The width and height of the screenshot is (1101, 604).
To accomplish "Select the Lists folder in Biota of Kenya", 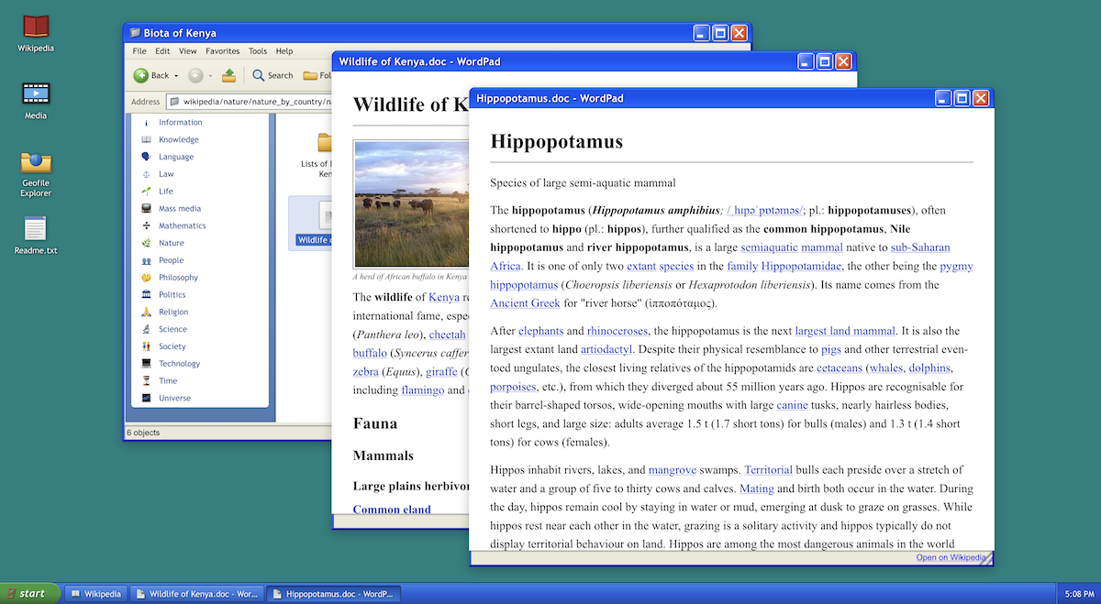I will coord(317,154).
